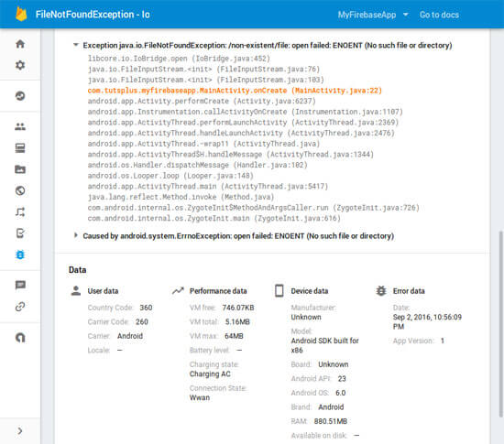Open the AdMob icon in sidebar

[20, 338]
